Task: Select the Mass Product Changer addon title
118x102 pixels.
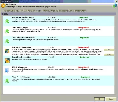Action: click(21, 77)
